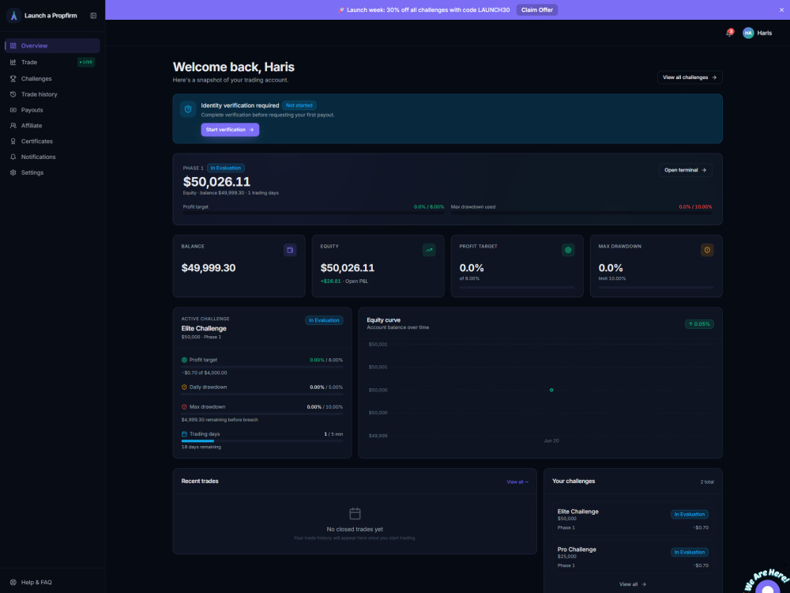This screenshot has height=593, width=790.
Task: Open the Elite Challenge card in Your challenges
Action: click(x=633, y=519)
